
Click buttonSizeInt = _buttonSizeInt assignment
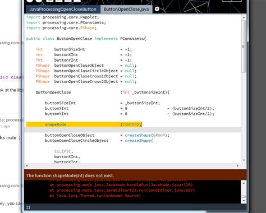pyautogui.click(x=103, y=103)
